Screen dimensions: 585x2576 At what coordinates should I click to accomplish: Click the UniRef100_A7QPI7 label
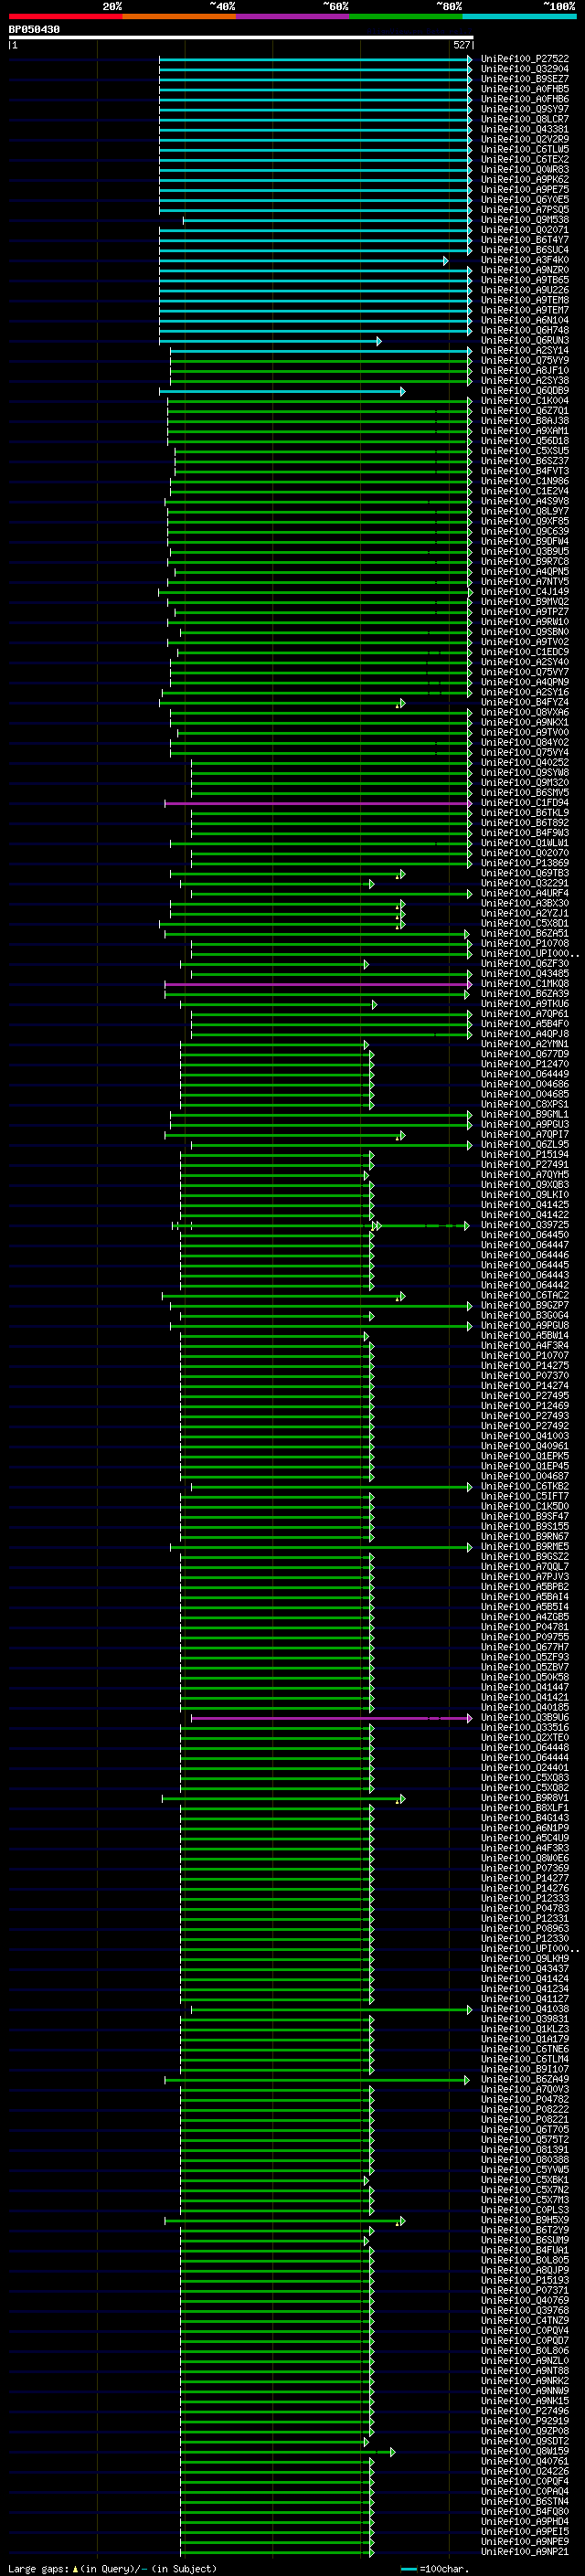525,1135
